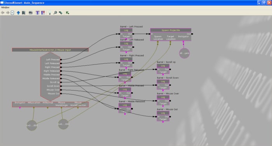Screen dimensions: 272x146
Task: Select the Barrel - Middle Released Log node
Action: [125, 108]
